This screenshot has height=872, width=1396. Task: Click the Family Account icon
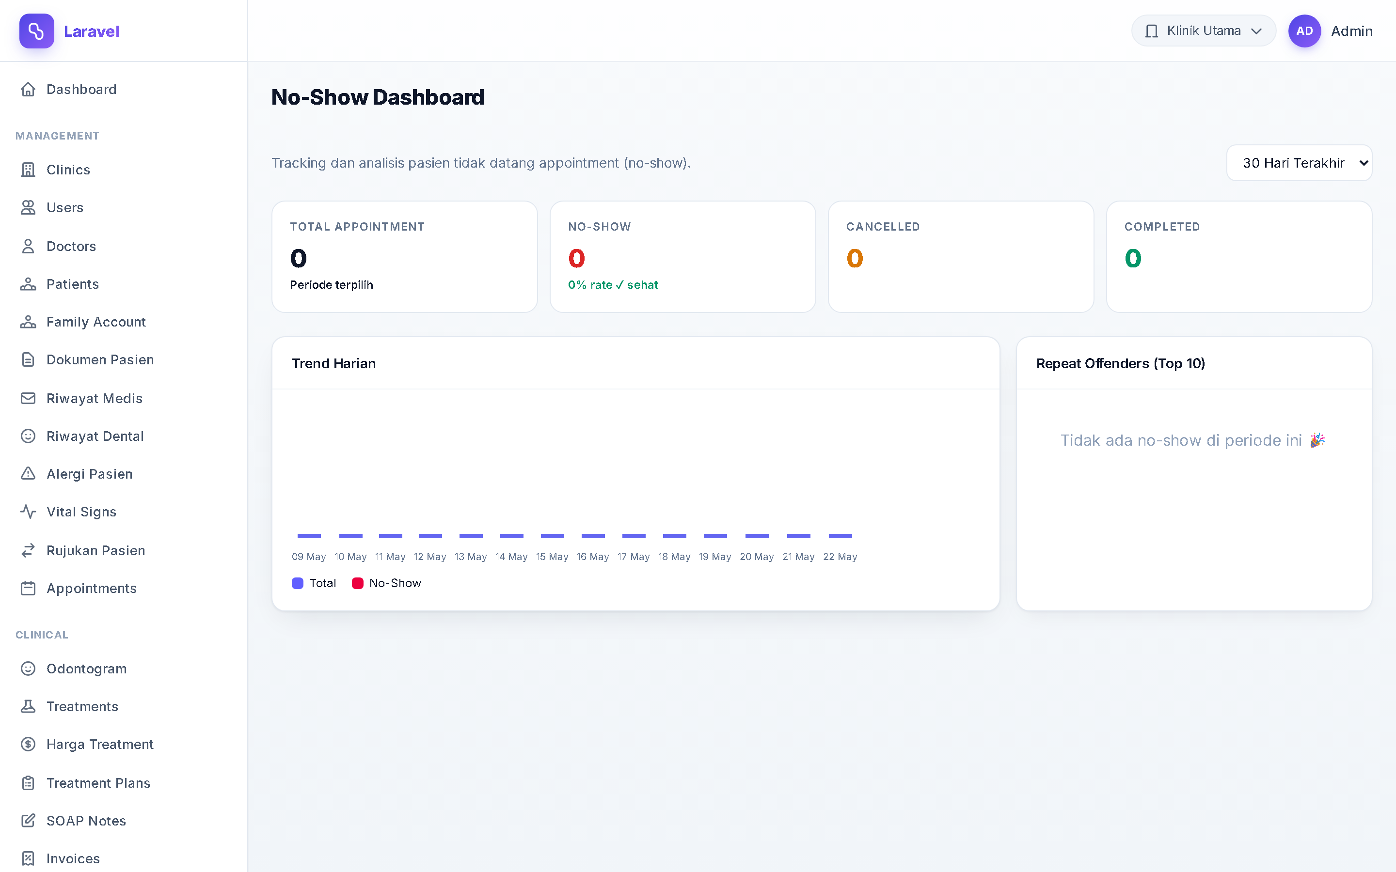(x=28, y=322)
